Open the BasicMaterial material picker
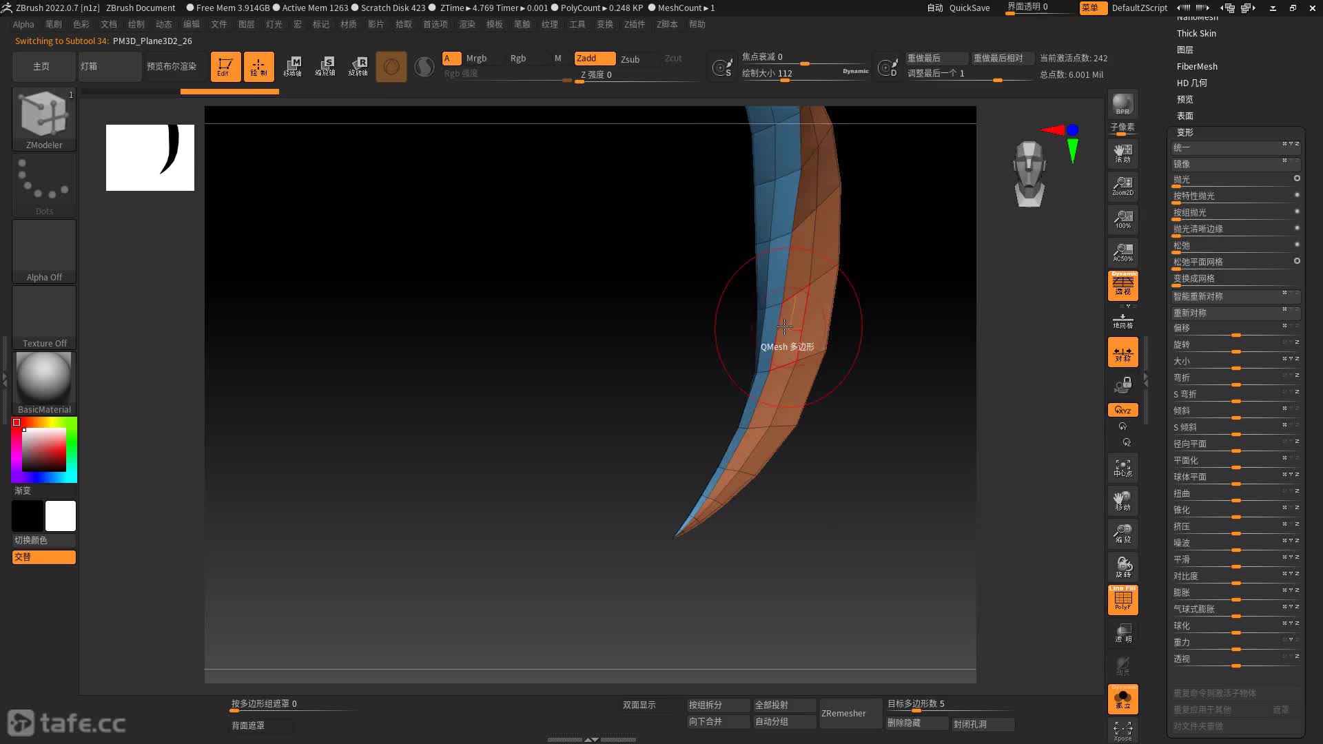This screenshot has width=1323, height=744. (x=44, y=379)
